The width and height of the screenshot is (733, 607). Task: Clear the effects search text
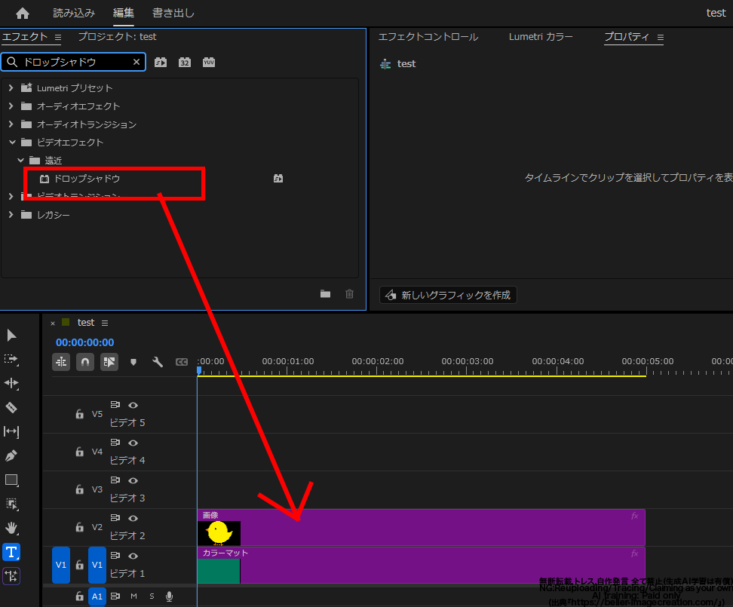(x=136, y=62)
